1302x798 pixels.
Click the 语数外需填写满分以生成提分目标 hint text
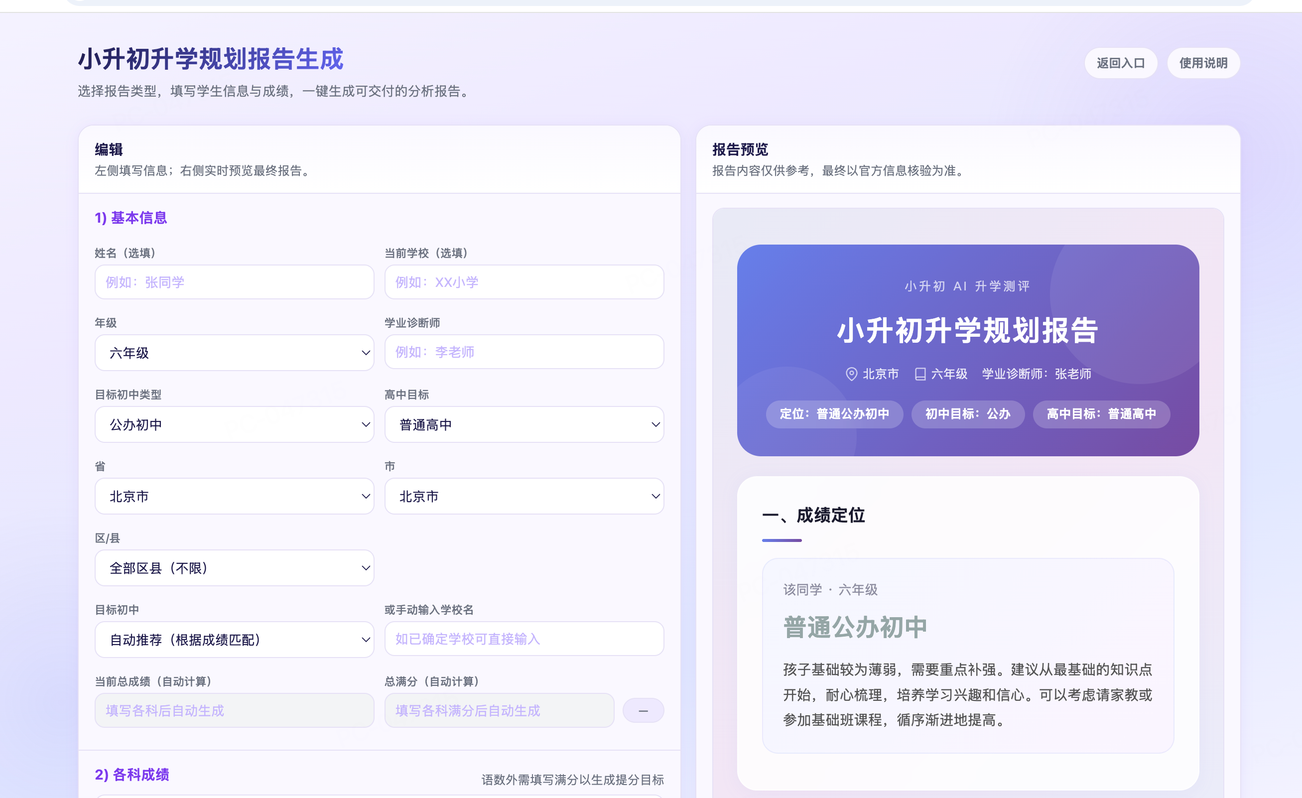tap(572, 780)
